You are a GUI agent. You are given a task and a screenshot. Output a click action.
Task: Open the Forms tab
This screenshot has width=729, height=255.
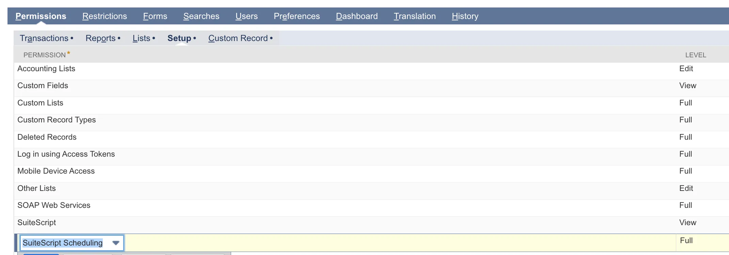155,16
